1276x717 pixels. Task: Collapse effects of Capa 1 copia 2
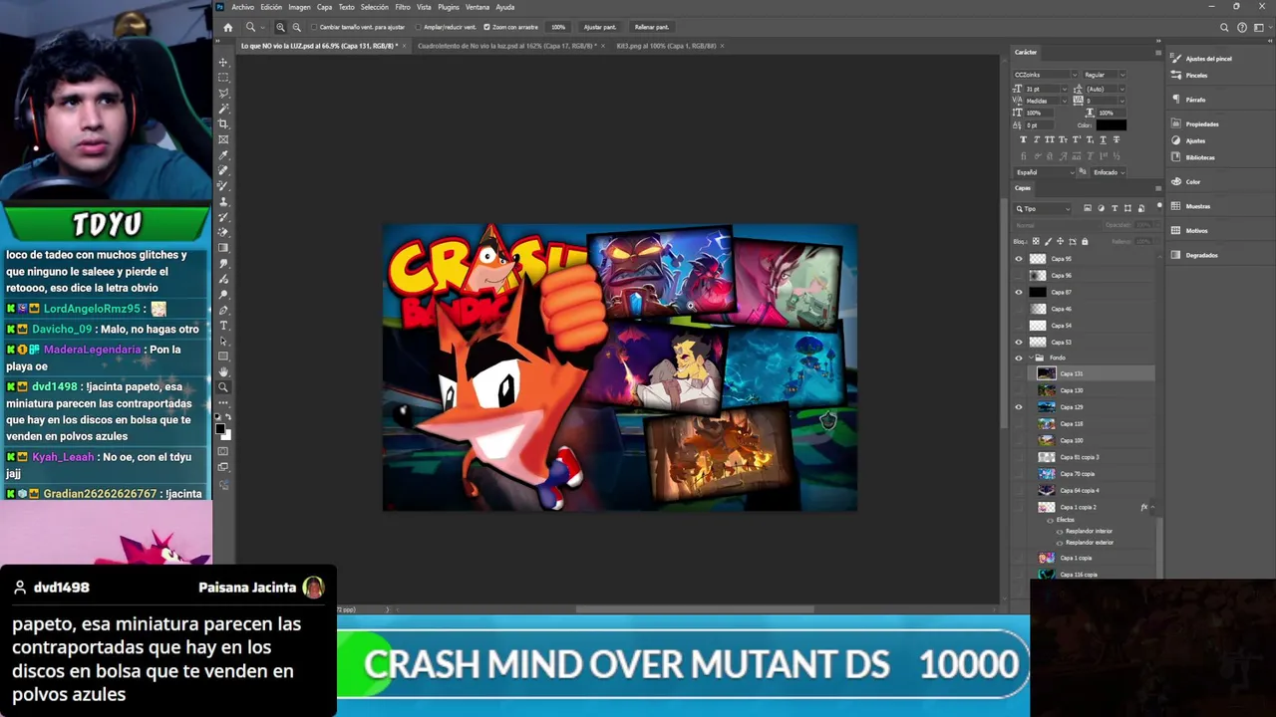coord(1152,508)
